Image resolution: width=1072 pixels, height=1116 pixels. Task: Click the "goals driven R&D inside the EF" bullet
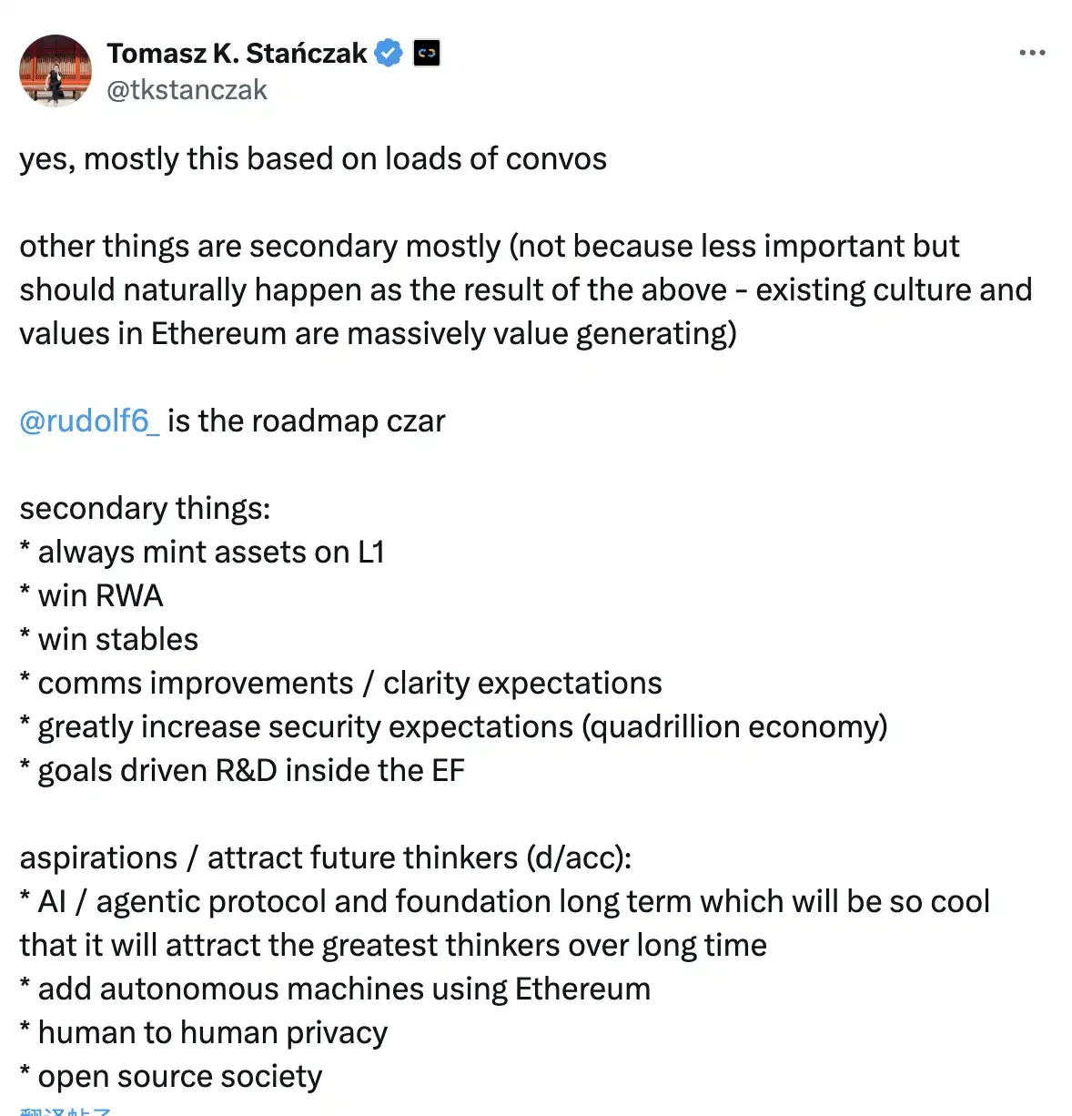tap(250, 771)
